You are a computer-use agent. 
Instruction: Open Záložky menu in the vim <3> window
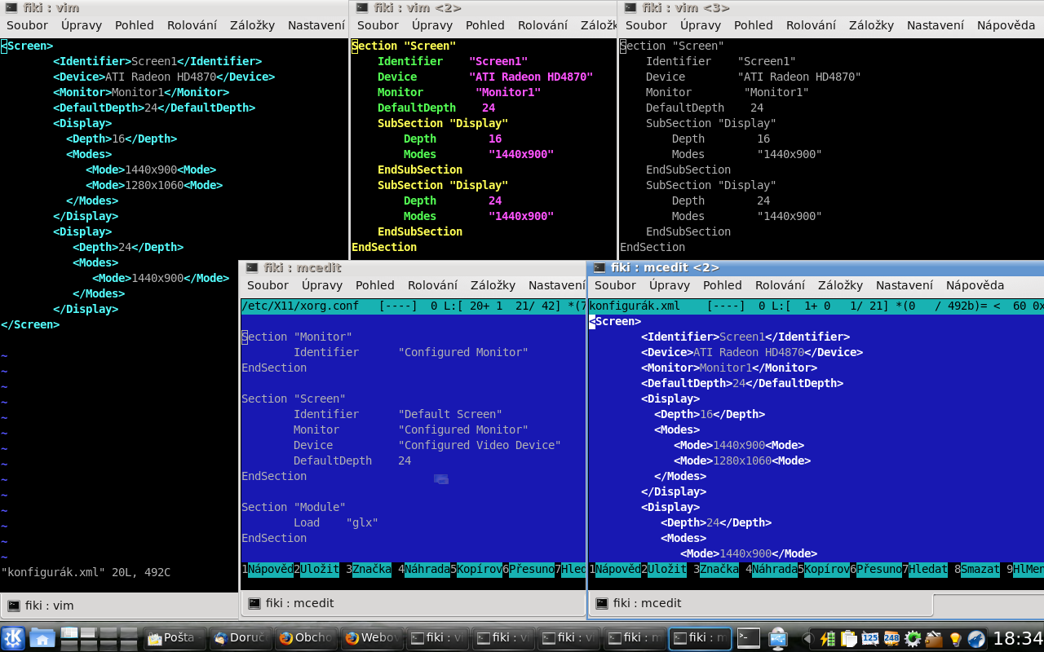click(x=871, y=25)
